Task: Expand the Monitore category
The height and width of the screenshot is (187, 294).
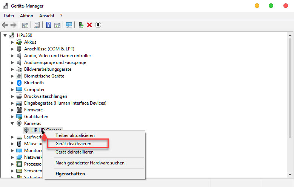Action: pyautogui.click(x=12, y=151)
